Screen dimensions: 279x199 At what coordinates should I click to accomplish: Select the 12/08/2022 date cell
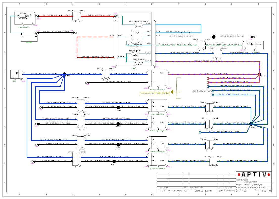162,188
